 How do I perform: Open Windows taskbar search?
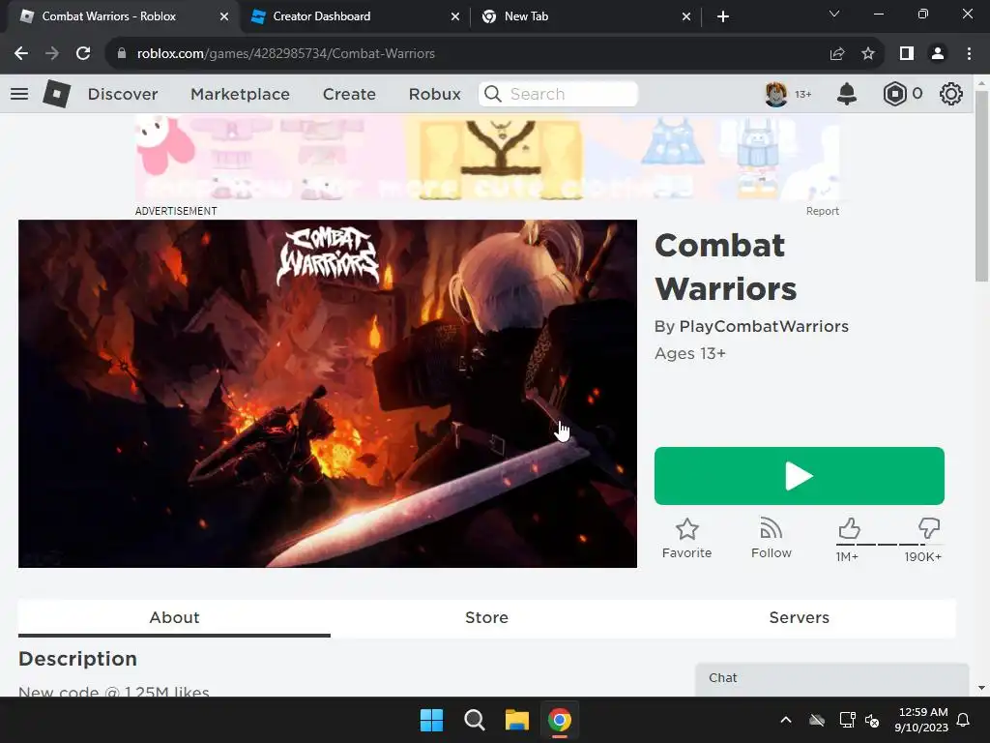click(474, 720)
